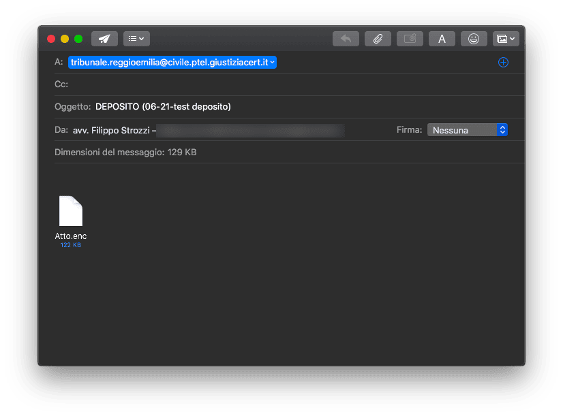Click the Oggetto subject field text
The image size is (563, 416).
163,107
